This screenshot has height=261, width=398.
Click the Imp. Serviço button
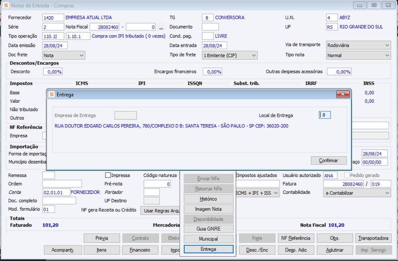pyautogui.click(x=374, y=250)
